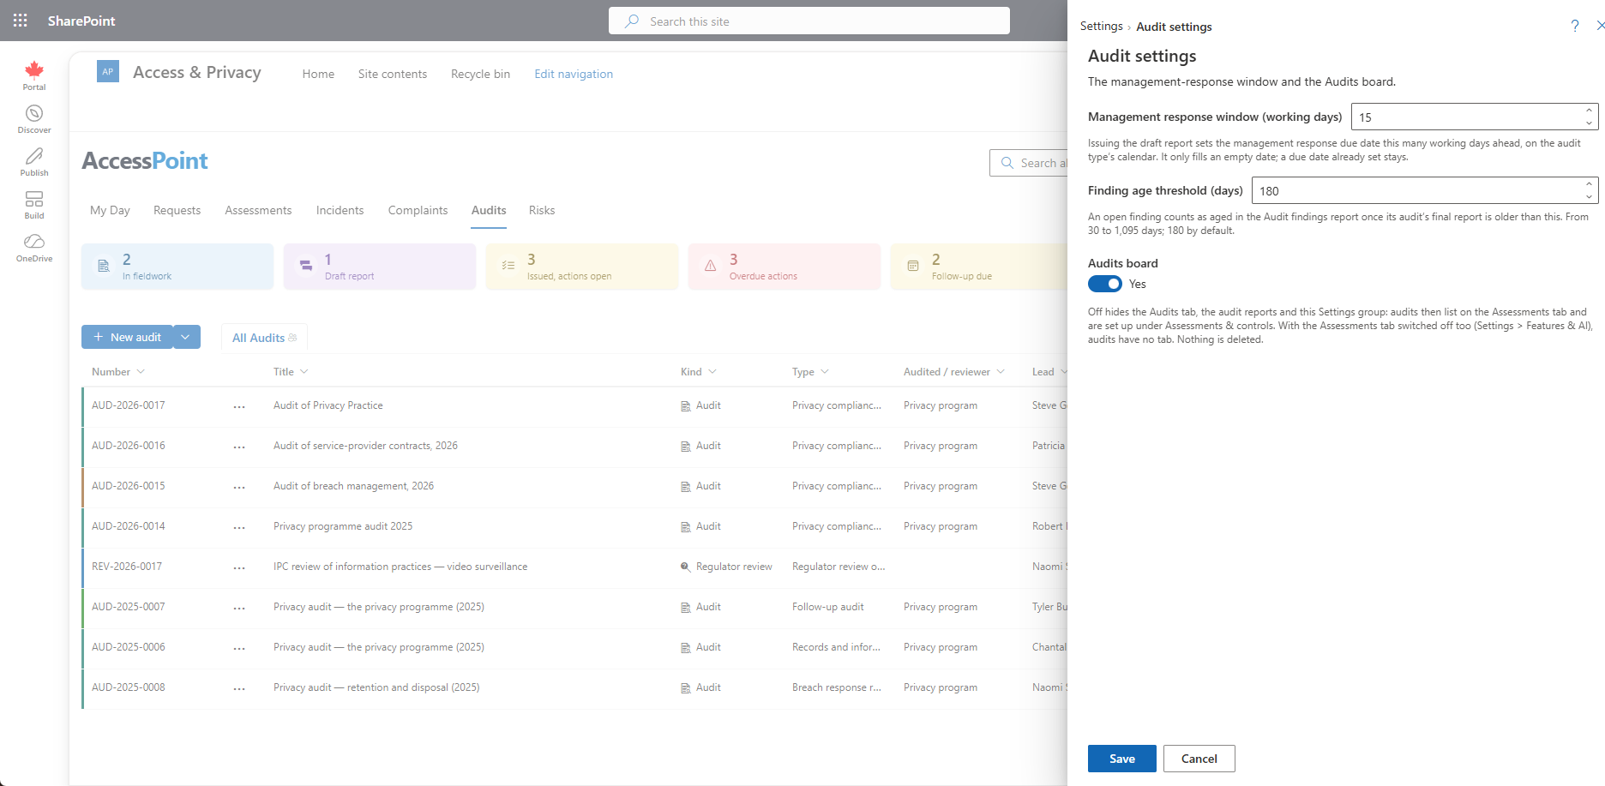Click the Draft report card icon
Viewport: 1605px width, 786px height.
(306, 266)
